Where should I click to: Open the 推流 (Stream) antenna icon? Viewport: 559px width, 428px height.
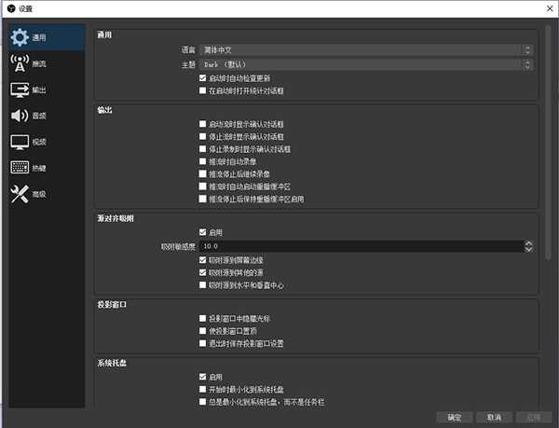[20, 64]
